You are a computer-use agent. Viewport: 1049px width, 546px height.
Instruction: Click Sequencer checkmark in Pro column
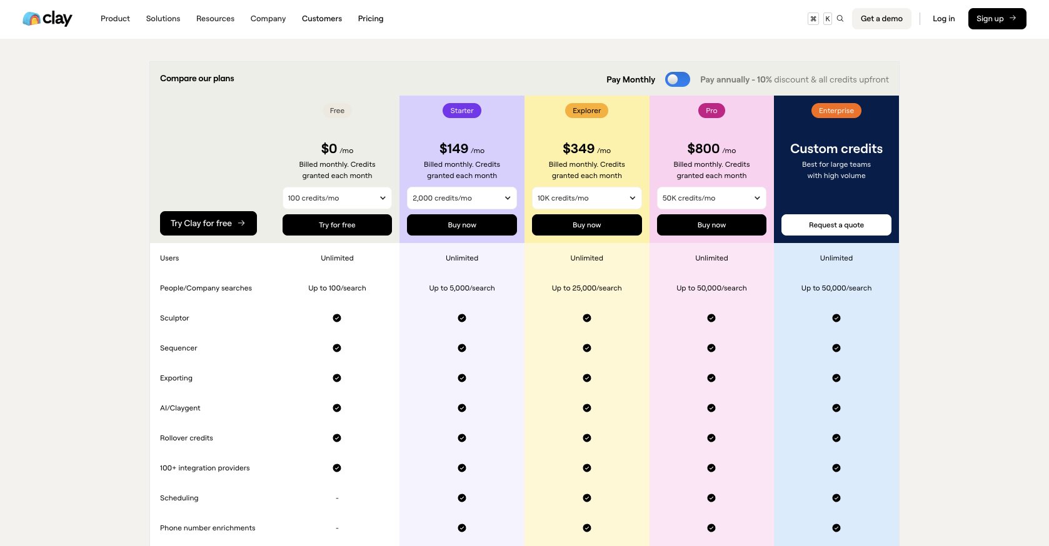pos(711,348)
